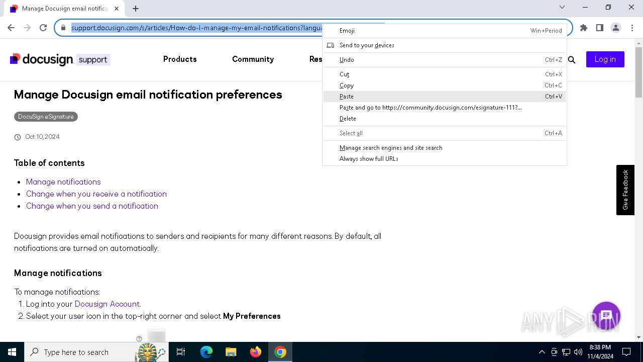Open network status tray icon
643x362 pixels.
(566, 352)
